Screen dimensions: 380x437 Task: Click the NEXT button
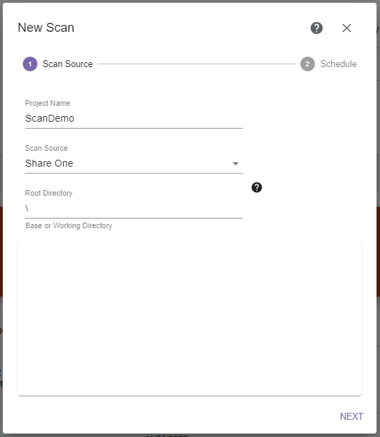[351, 416]
